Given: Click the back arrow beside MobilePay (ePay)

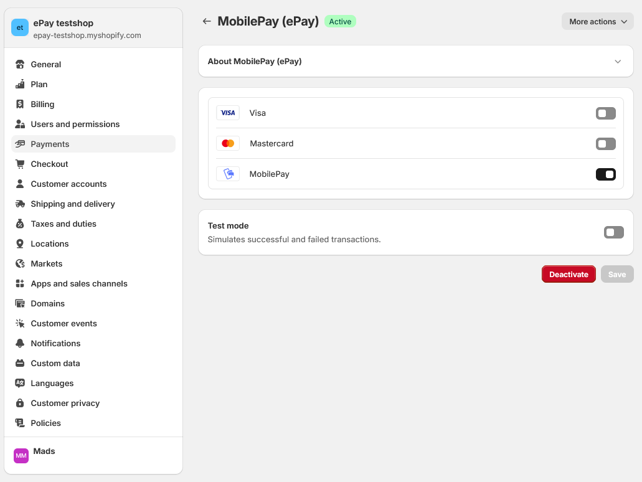Looking at the screenshot, I should click(x=207, y=22).
